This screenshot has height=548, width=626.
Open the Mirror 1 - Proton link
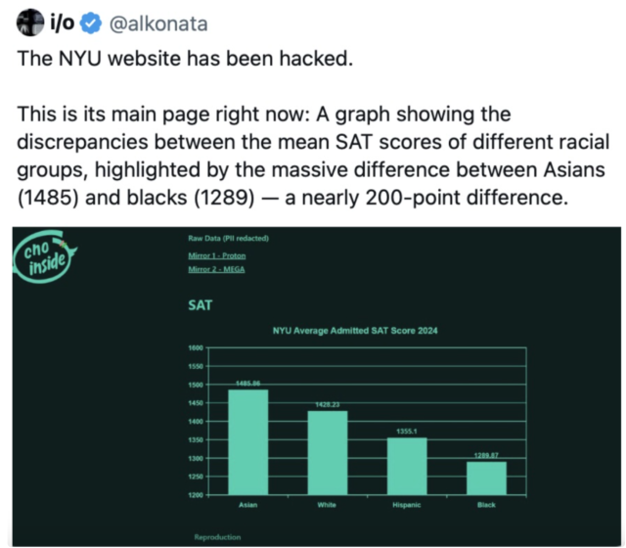tap(217, 255)
